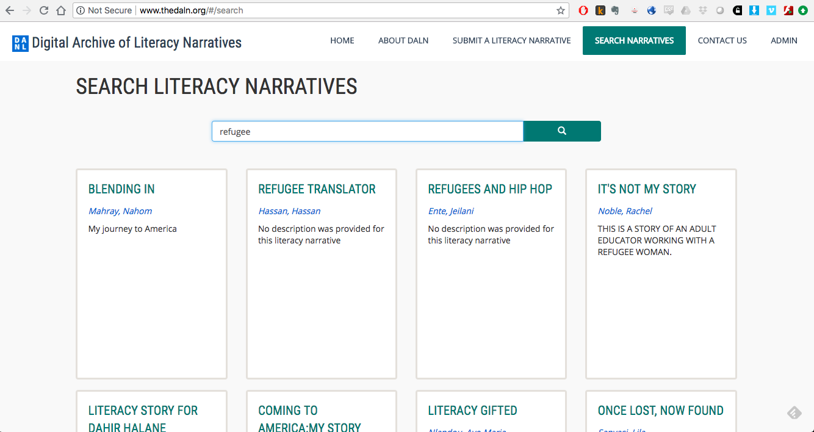814x432 pixels.
Task: Open the Refugee Translator narrative
Action: pyautogui.click(x=317, y=189)
